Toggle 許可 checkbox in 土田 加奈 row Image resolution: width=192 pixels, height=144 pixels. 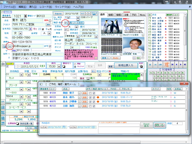90,106
